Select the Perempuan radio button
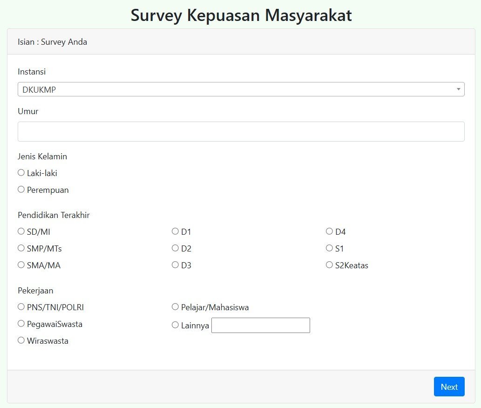The image size is (481, 408). 21,190
